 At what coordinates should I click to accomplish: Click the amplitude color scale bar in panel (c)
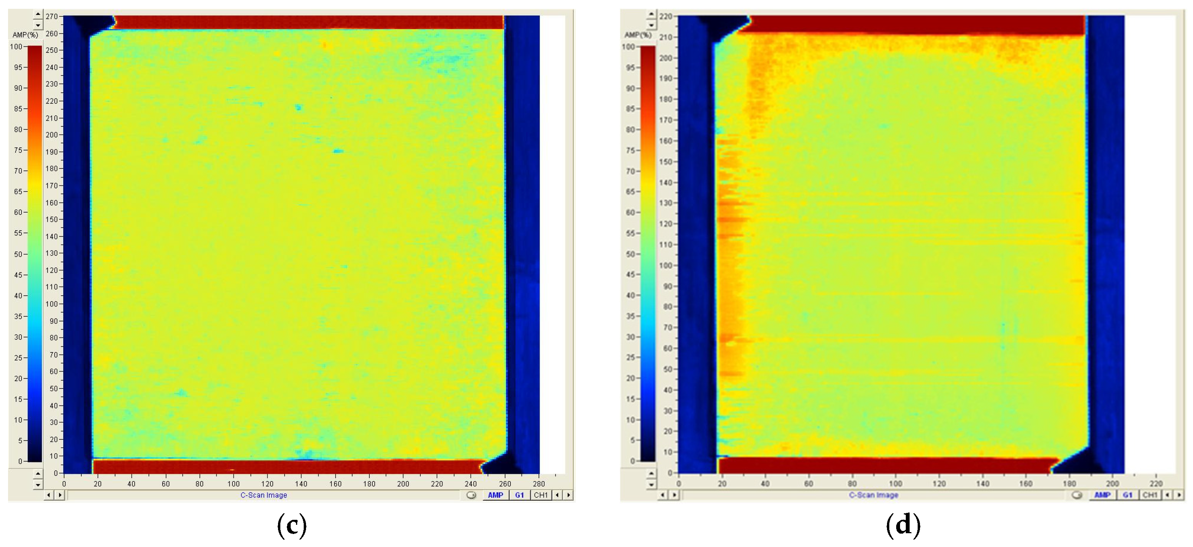point(35,254)
